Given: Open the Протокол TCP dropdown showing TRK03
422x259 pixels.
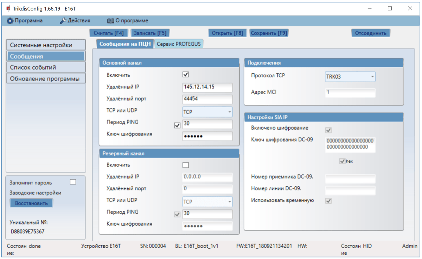Looking at the screenshot, I should click(350, 77).
